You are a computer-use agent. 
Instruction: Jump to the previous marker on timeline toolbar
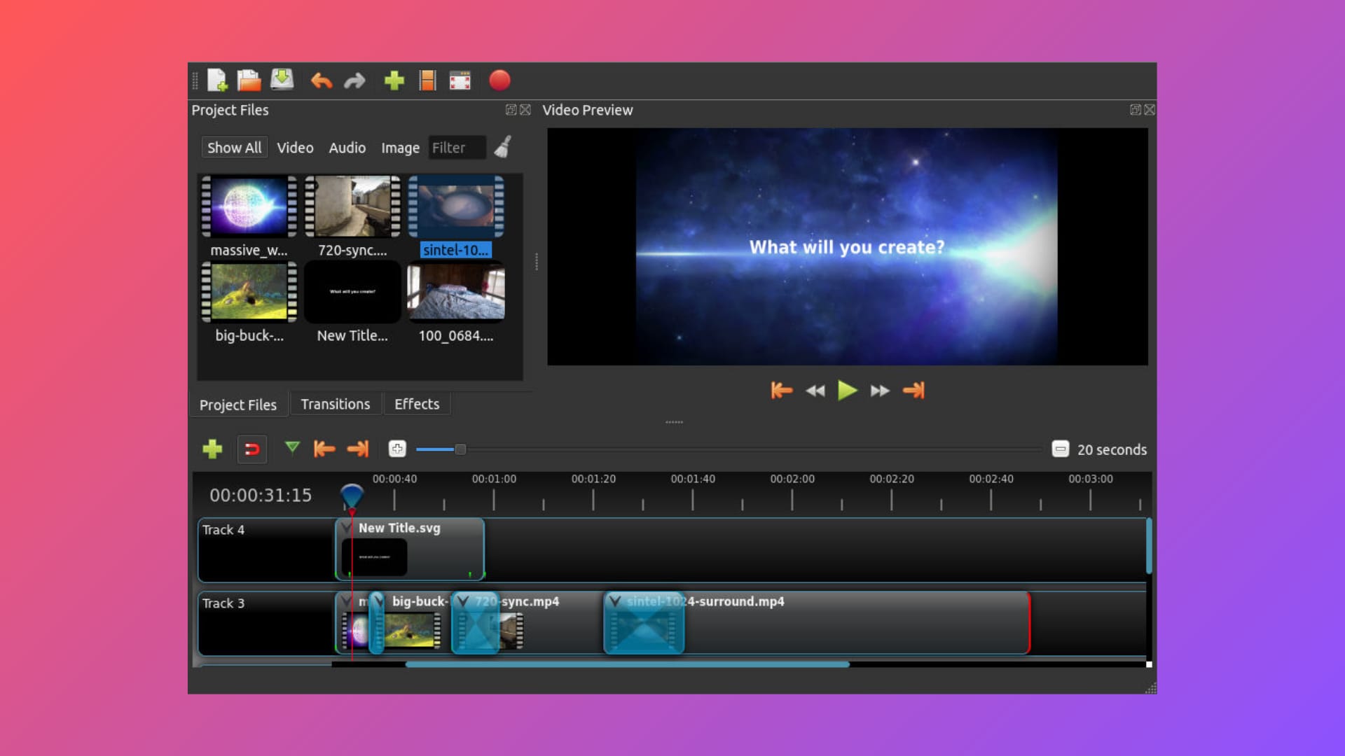tap(324, 449)
